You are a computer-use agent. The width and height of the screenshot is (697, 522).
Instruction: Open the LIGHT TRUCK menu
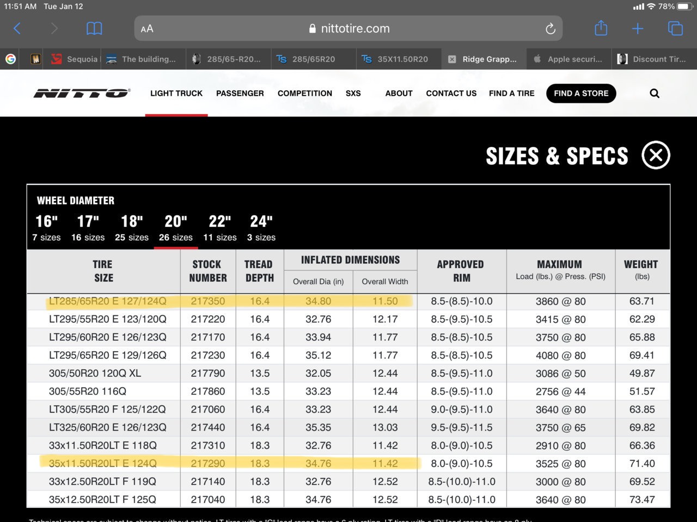(x=176, y=94)
